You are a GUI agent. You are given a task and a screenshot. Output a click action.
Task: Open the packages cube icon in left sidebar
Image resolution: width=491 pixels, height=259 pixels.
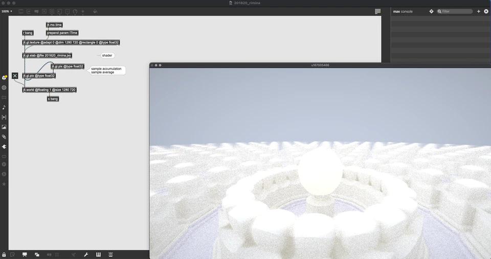(4, 77)
